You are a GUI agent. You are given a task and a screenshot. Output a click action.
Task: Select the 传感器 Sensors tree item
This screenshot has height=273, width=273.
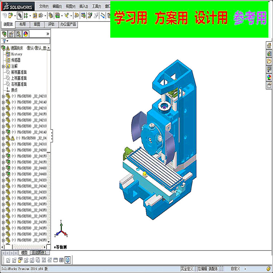click(16, 60)
